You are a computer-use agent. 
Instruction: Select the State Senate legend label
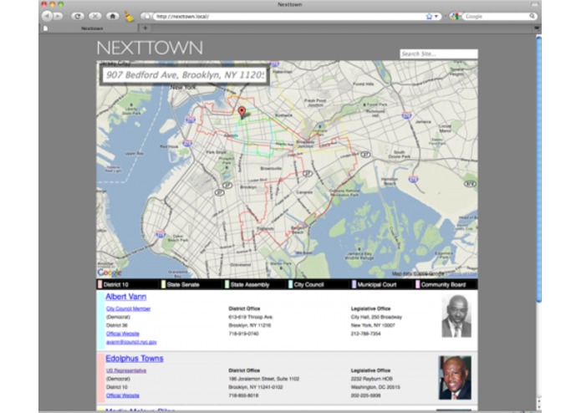tap(183, 284)
